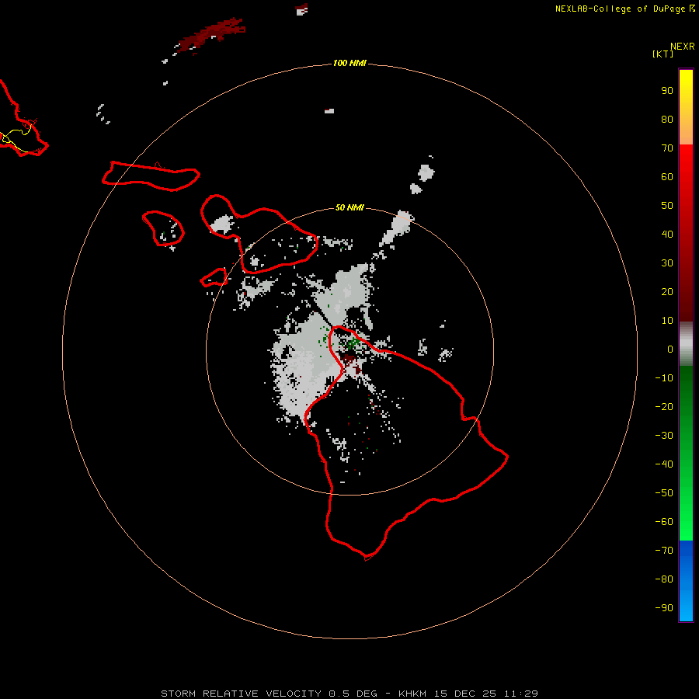
Task: Pick the yellow segment of the color bar
Action: pyautogui.click(x=686, y=106)
